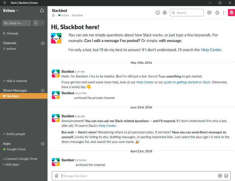Viewport: 235px width, 181px height.
Task: Click the Channels section header
Action: [x=9, y=43]
